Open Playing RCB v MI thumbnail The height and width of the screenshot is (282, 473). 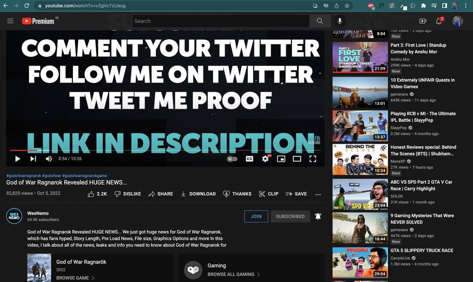point(360,126)
